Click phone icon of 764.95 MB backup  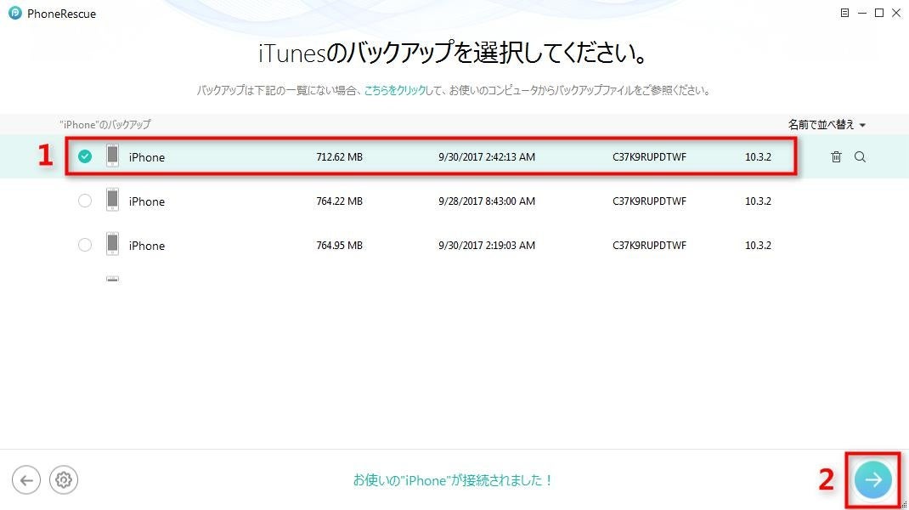coord(112,245)
